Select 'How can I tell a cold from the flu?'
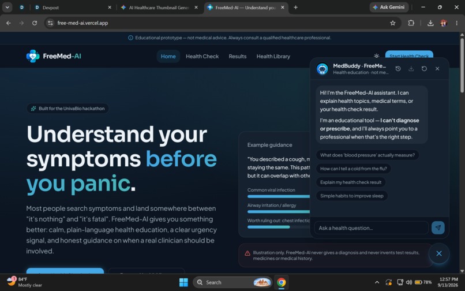The height and width of the screenshot is (291, 465). pyautogui.click(x=353, y=169)
